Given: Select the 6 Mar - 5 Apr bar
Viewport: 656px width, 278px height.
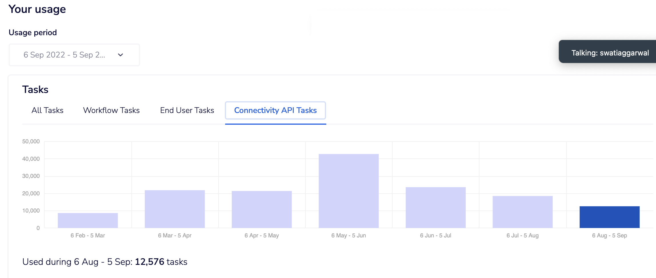Looking at the screenshot, I should [175, 209].
